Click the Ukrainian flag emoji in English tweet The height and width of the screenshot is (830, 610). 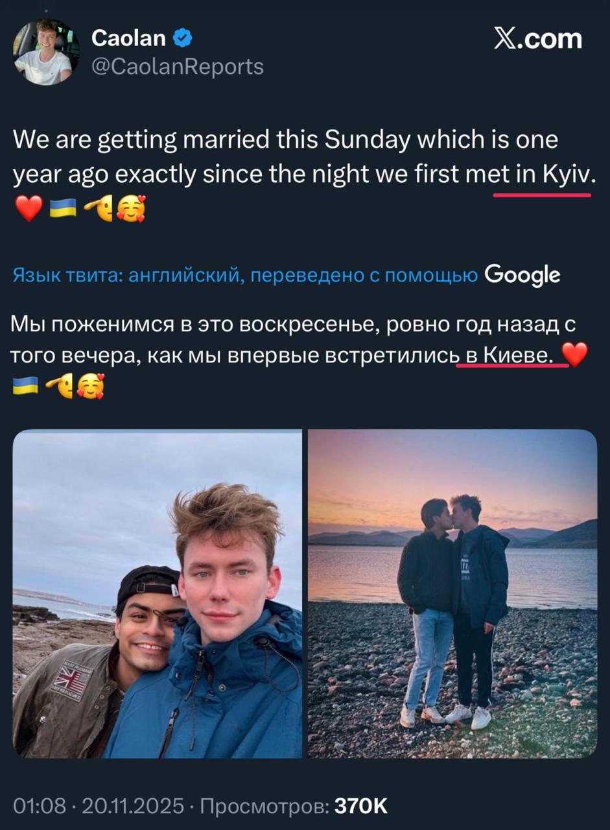pos(63,208)
